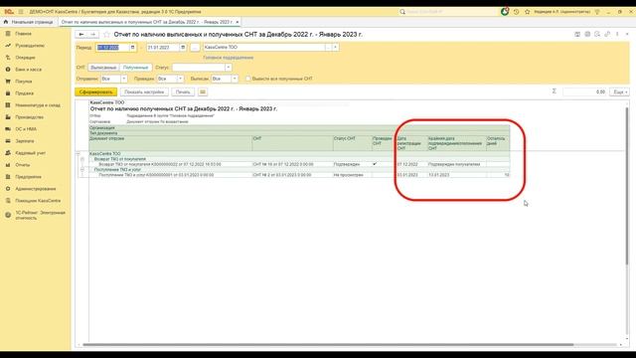The height and width of the screenshot is (358, 636).
Task: Click the Операции sidebar icon
Action: coord(8,58)
